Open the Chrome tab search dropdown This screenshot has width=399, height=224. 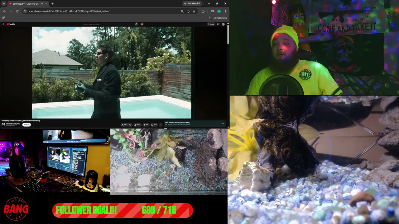coord(4,4)
